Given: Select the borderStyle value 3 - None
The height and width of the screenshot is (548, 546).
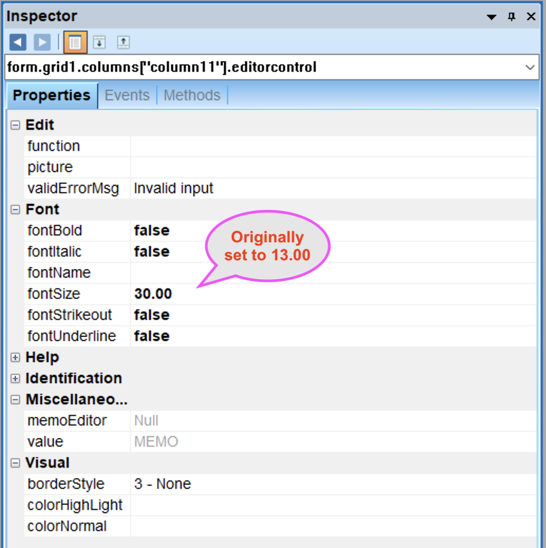Looking at the screenshot, I should click(x=163, y=484).
